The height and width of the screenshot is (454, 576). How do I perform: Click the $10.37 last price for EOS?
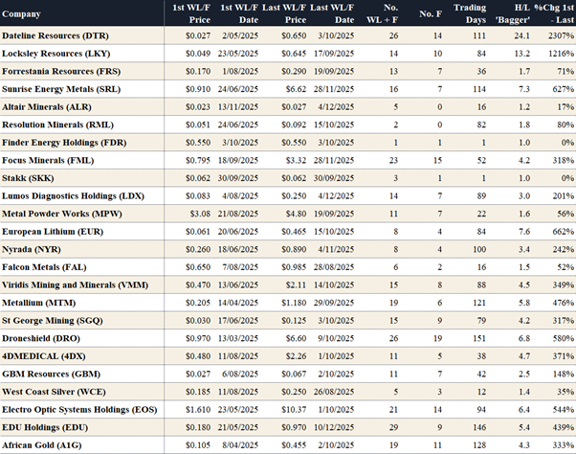tap(291, 408)
